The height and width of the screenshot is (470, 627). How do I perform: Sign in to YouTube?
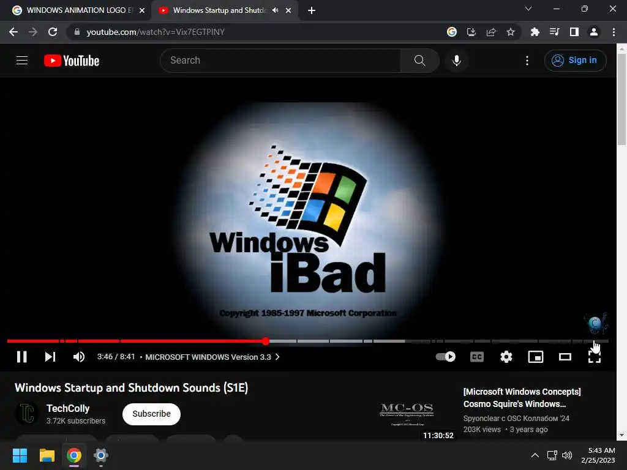(575, 61)
